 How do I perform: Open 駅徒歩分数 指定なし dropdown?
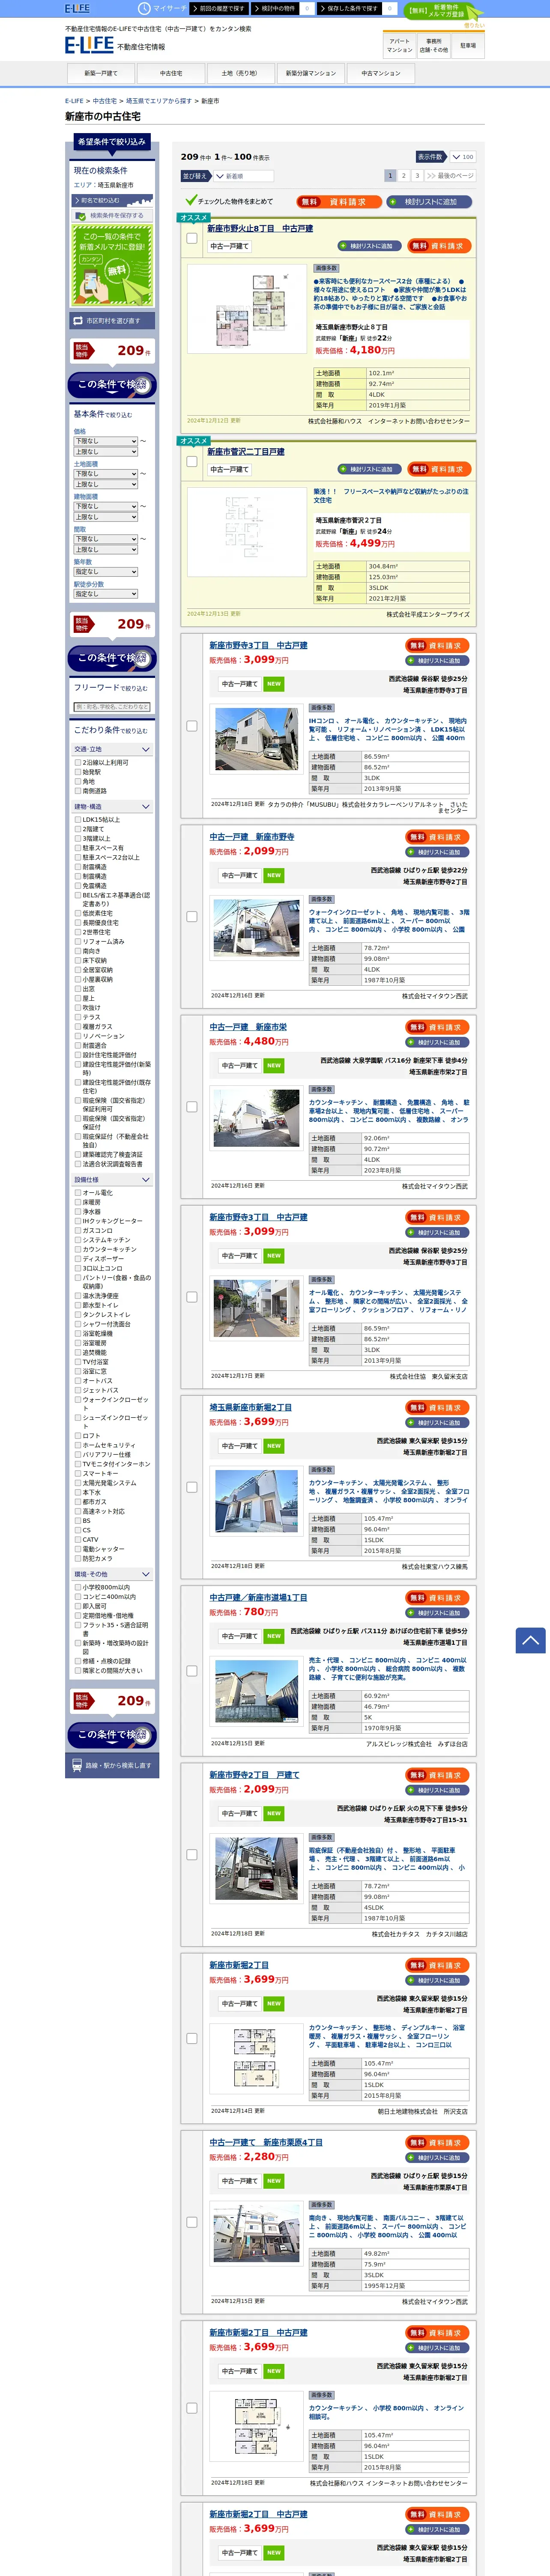click(x=105, y=594)
